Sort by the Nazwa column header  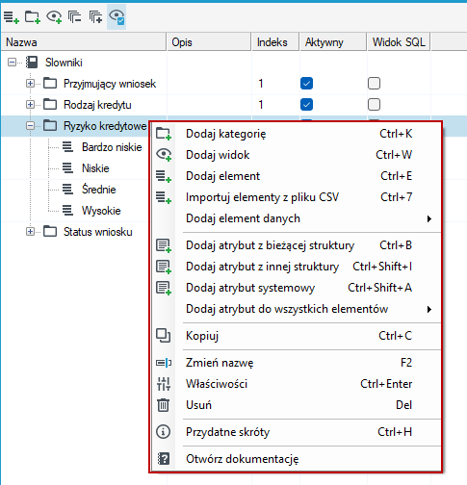(84, 42)
